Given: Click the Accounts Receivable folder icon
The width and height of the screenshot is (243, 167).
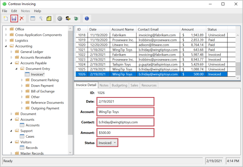Looking at the screenshot, I should tap(17, 57).
